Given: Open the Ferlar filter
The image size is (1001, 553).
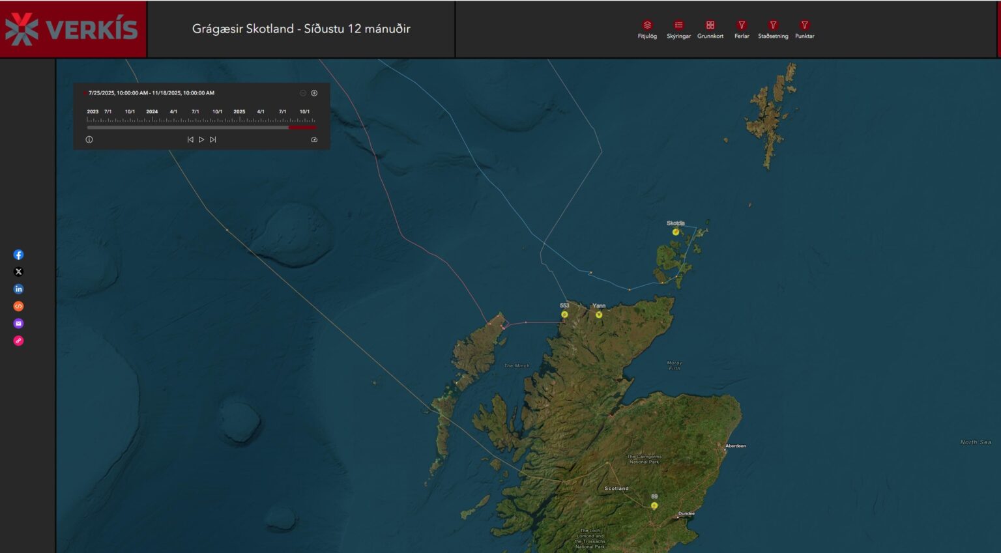Looking at the screenshot, I should [742, 26].
